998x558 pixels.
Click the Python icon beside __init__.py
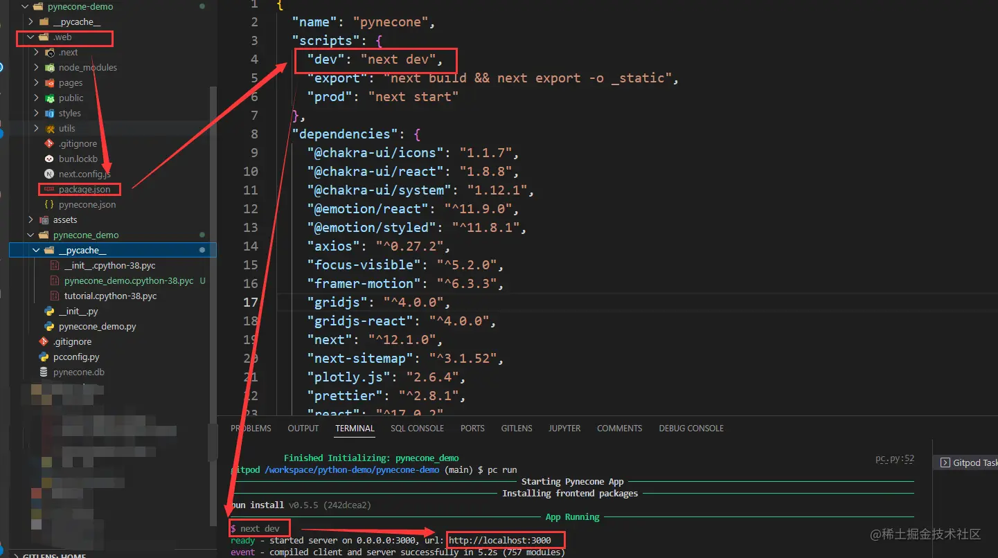(x=49, y=312)
